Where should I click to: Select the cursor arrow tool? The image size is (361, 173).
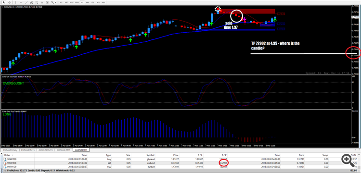(x=3, y=2)
